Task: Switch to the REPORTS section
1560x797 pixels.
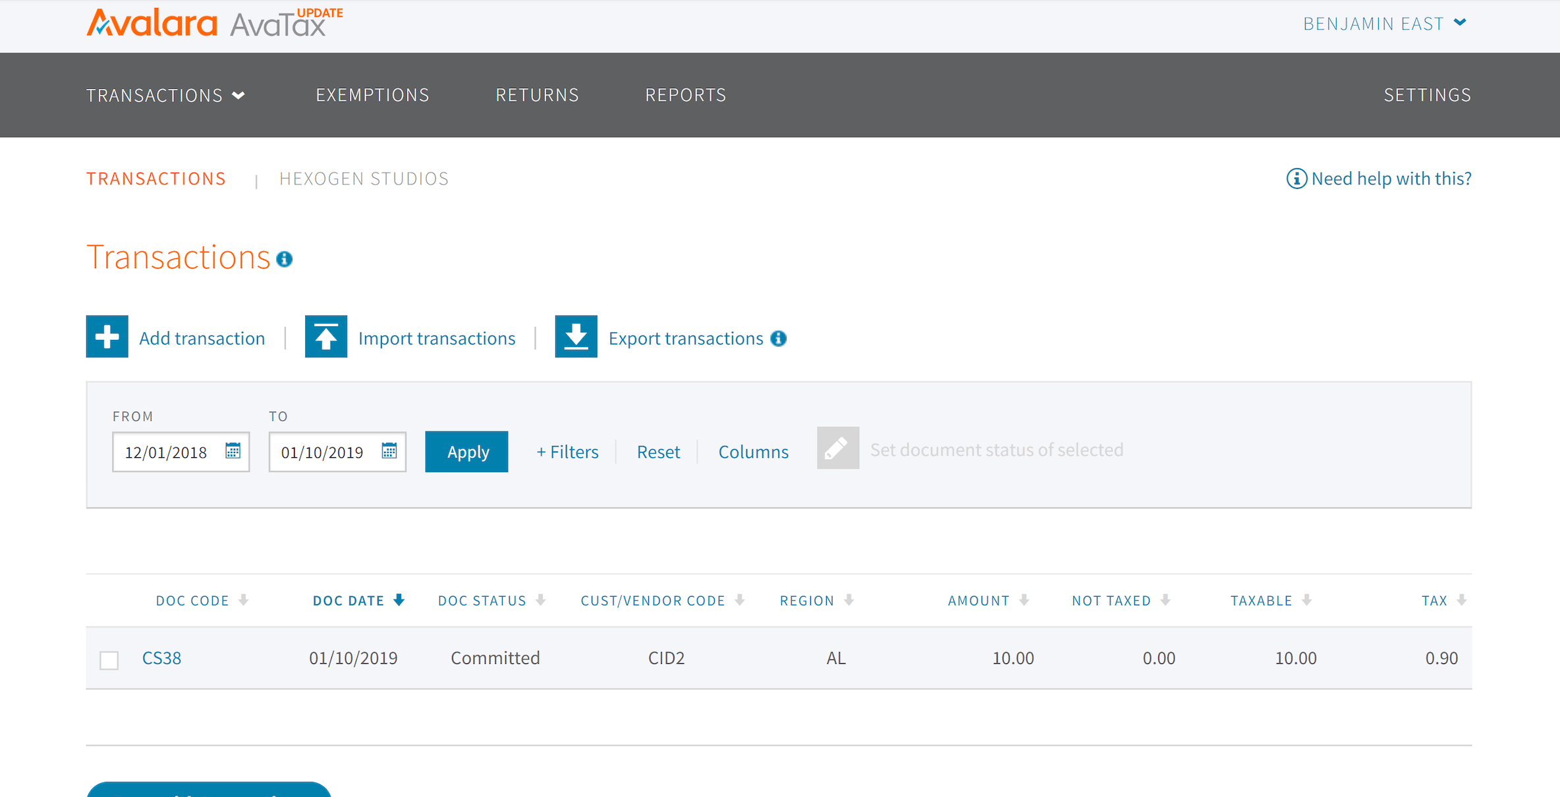Action: click(685, 95)
